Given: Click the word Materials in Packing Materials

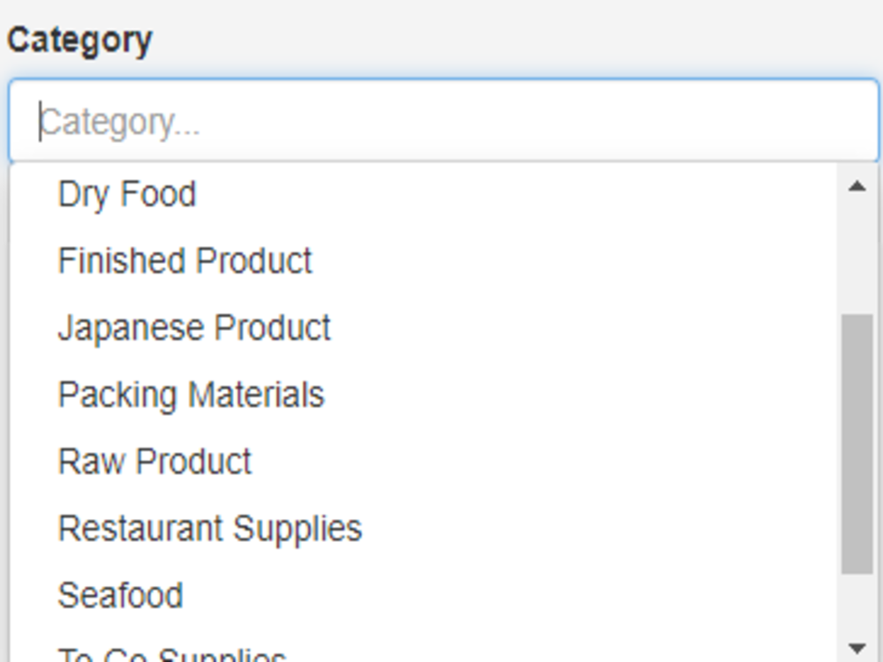Looking at the screenshot, I should point(256,395).
